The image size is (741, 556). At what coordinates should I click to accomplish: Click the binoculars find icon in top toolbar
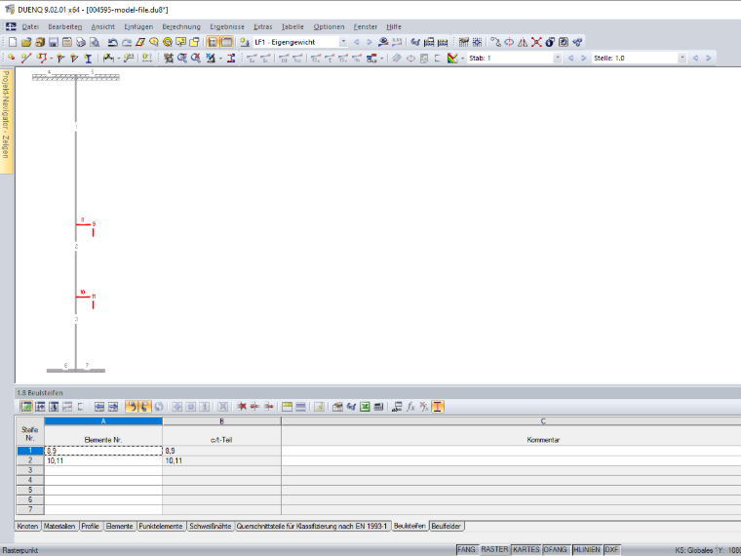415,42
